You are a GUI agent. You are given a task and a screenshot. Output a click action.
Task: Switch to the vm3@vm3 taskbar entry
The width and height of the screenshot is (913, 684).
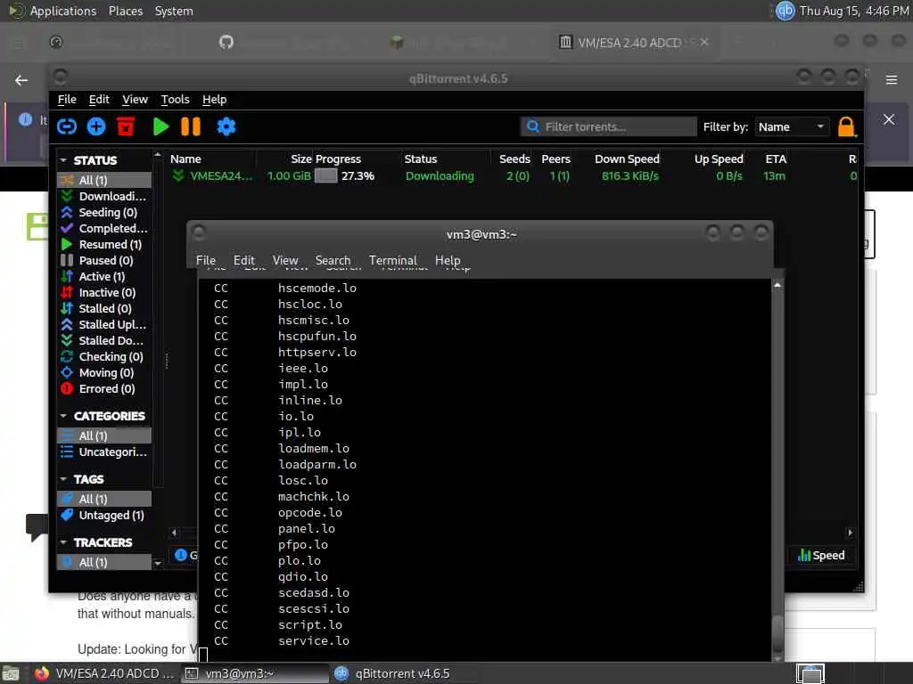[255, 673]
